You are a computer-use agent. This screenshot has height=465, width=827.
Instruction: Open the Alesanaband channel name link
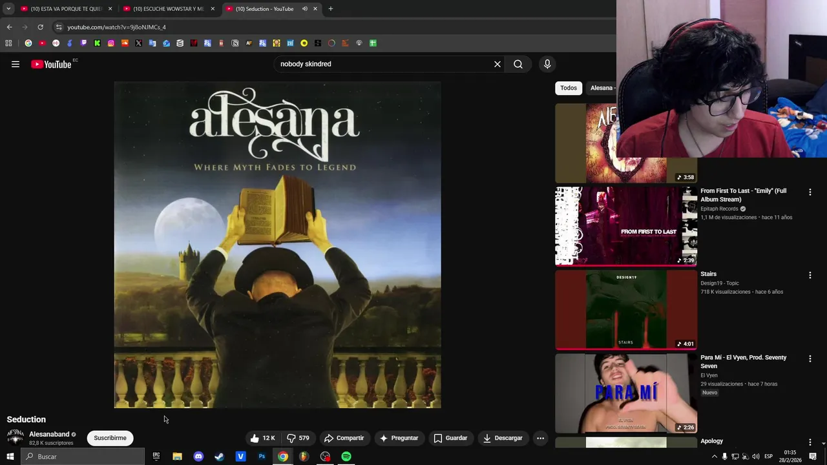pos(49,434)
